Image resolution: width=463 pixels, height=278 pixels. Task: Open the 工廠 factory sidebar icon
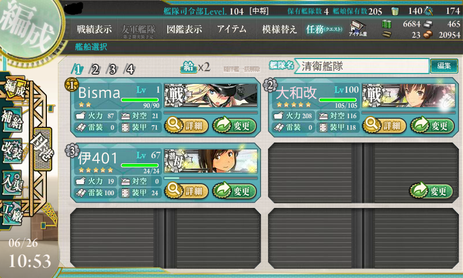(x=12, y=213)
